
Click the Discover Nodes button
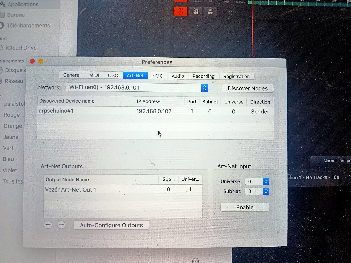coord(248,88)
